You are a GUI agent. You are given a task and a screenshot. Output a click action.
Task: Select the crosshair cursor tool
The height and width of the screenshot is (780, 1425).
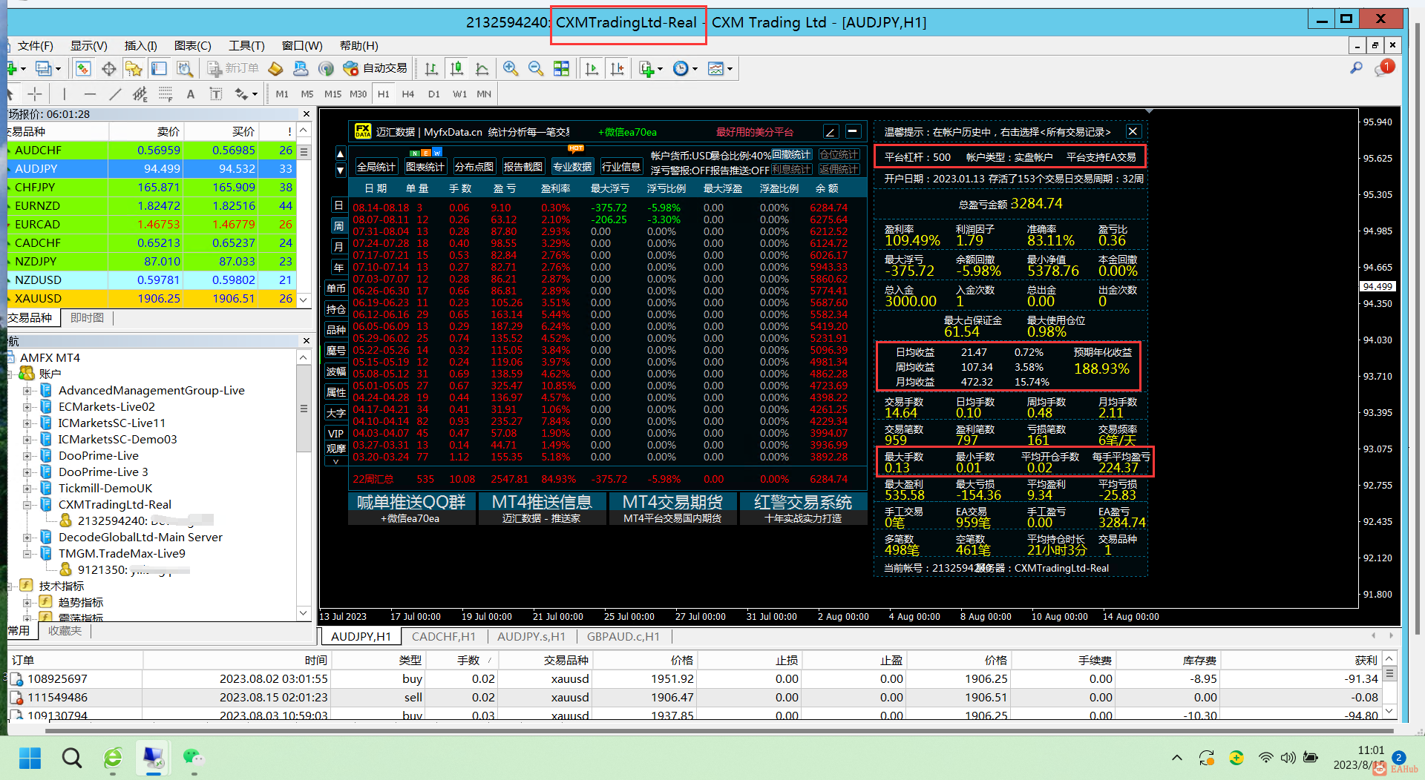point(35,94)
